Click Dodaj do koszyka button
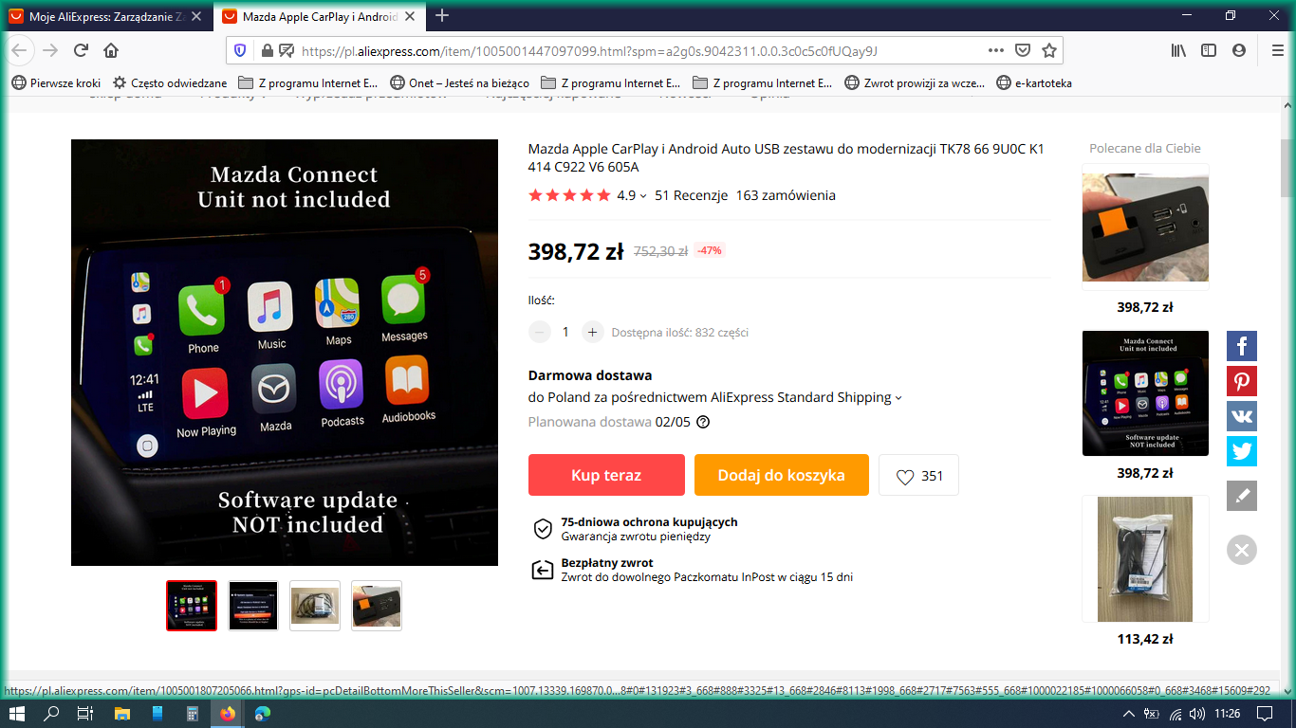The width and height of the screenshot is (1296, 728). pyautogui.click(x=781, y=475)
